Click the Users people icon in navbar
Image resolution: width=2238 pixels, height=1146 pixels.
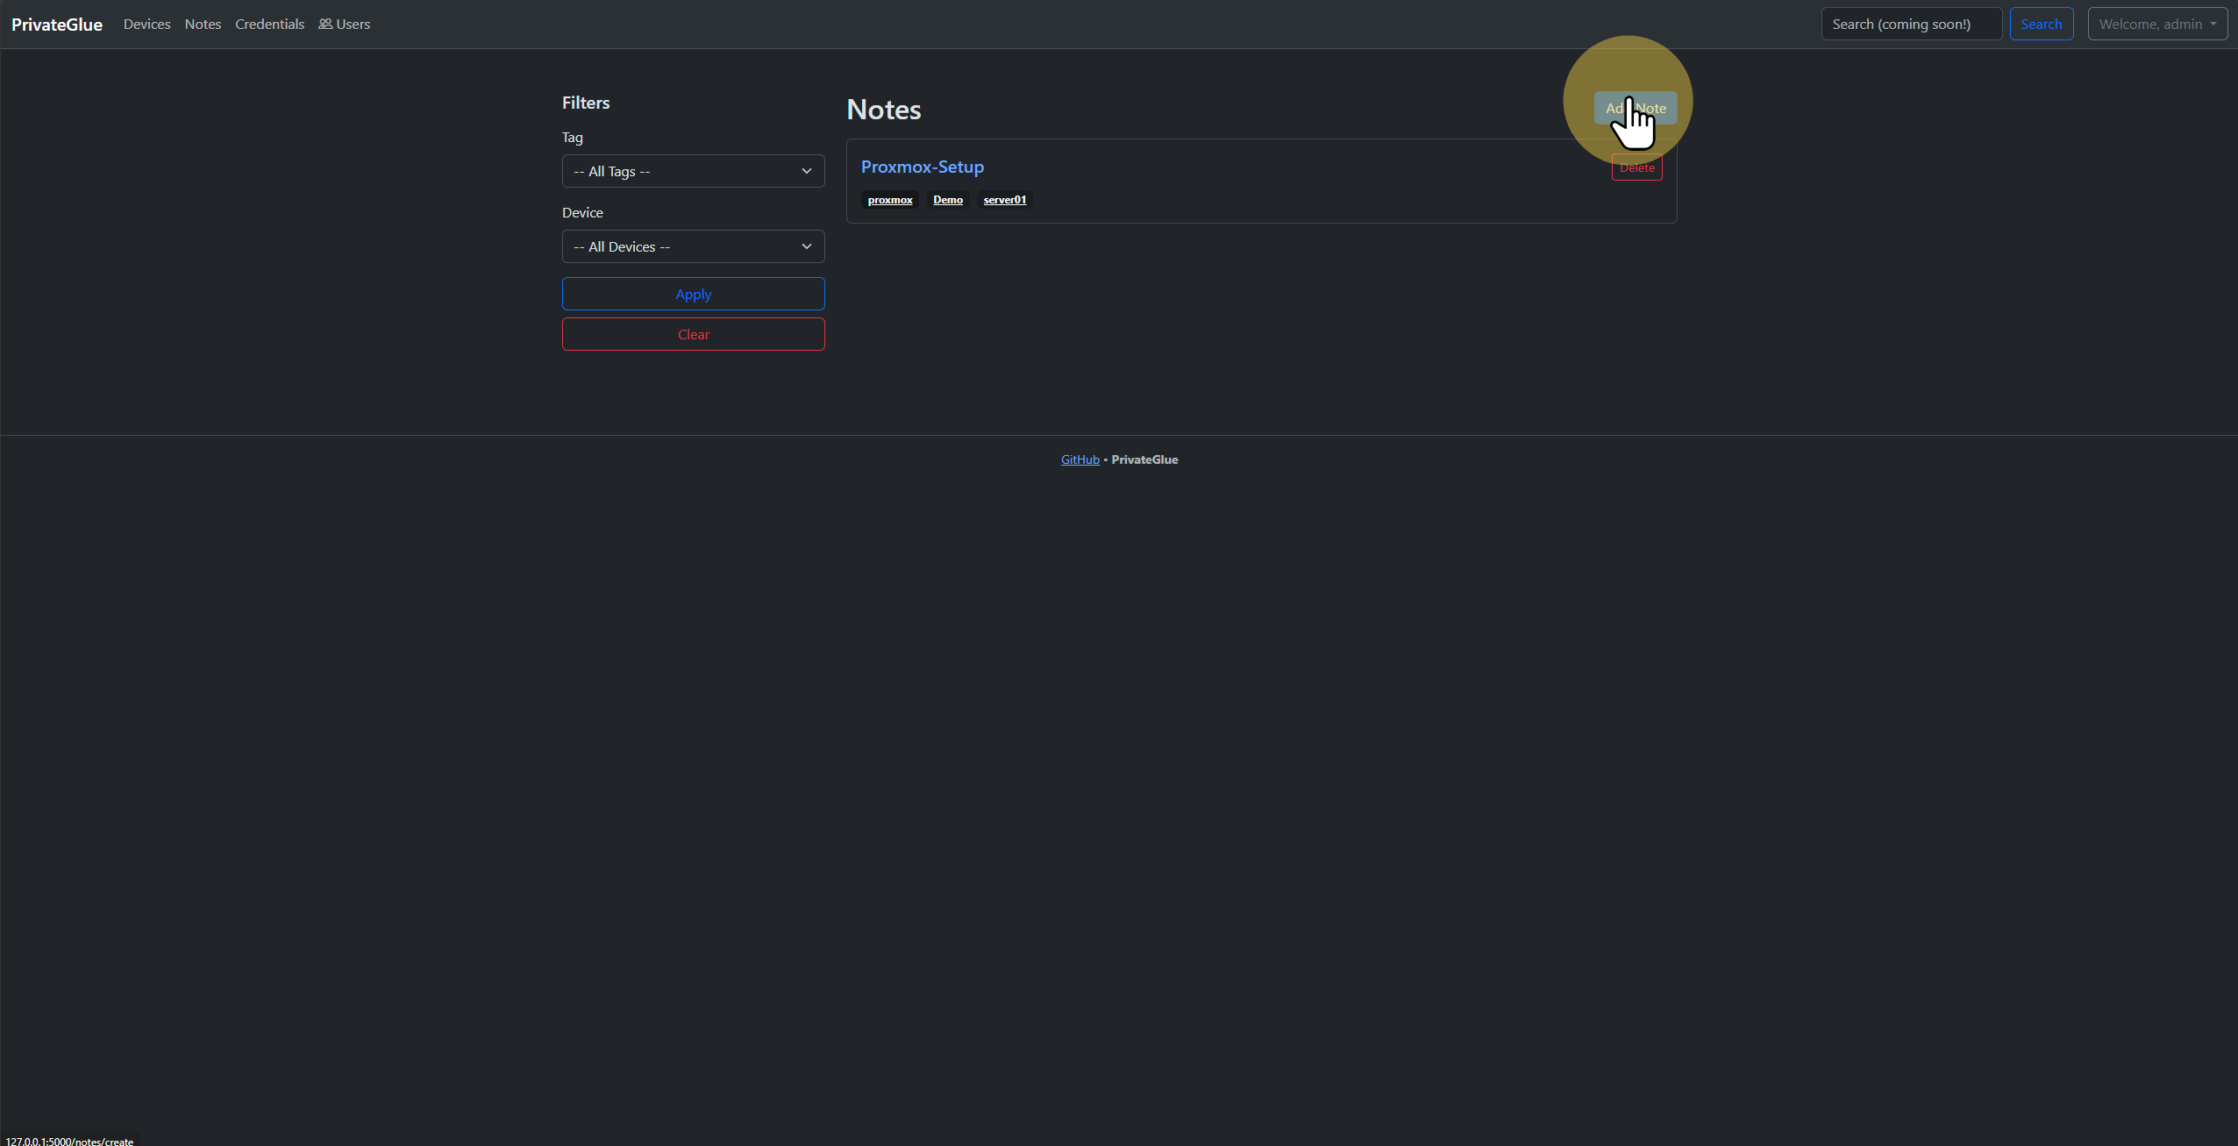click(x=325, y=25)
